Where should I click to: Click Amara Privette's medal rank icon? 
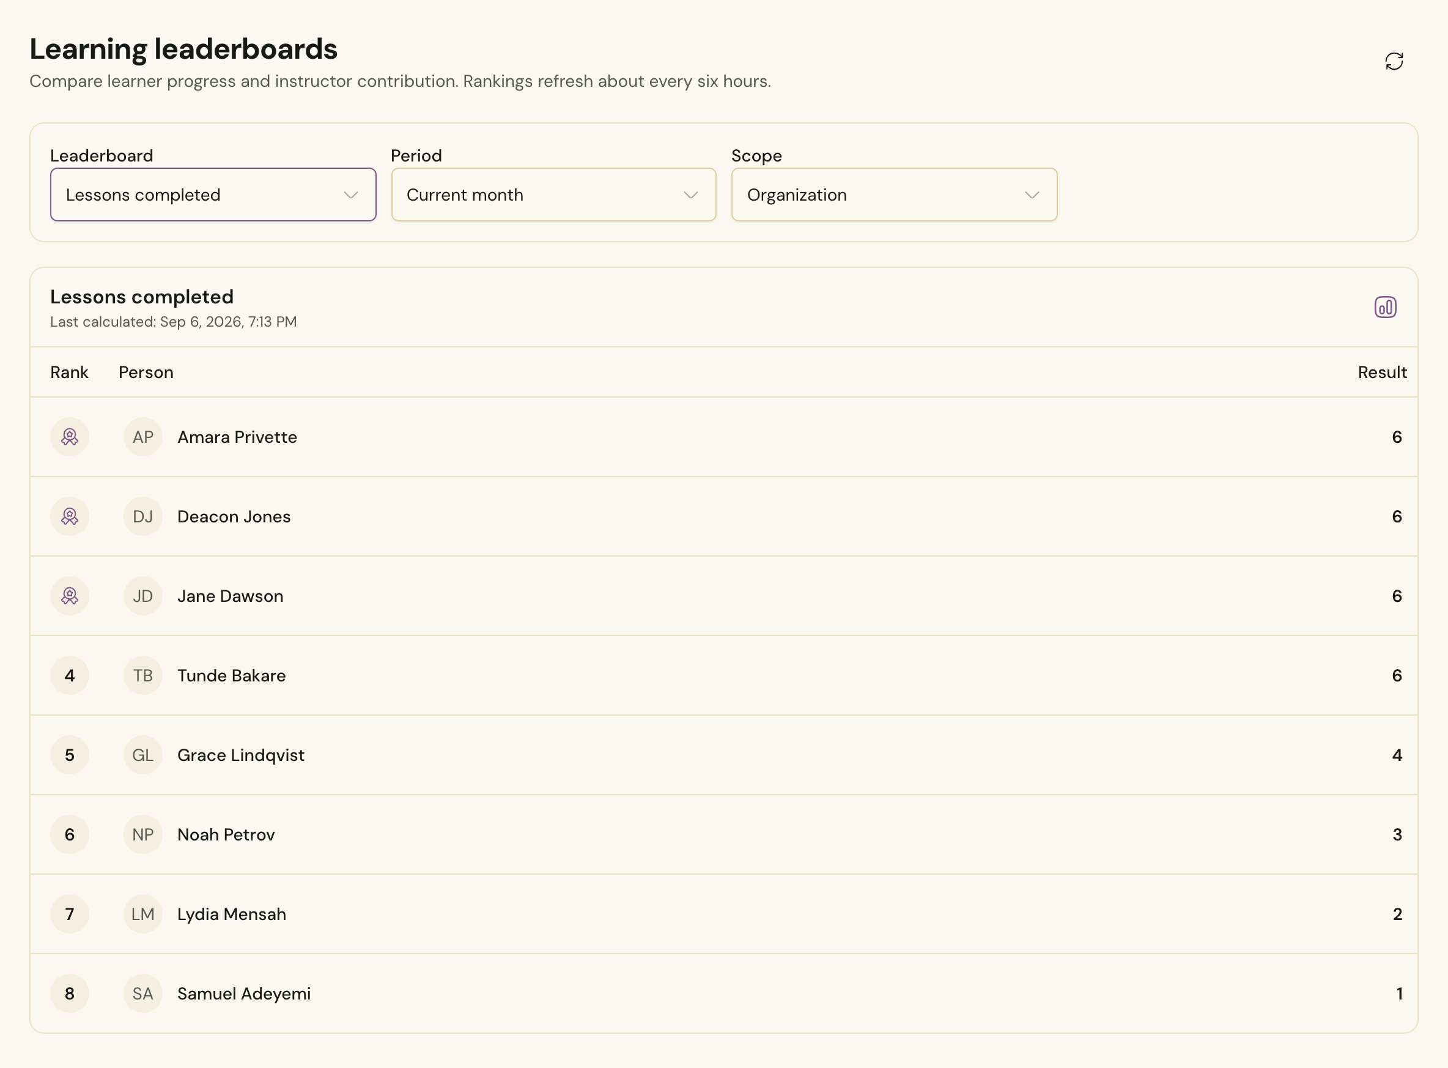coord(70,437)
